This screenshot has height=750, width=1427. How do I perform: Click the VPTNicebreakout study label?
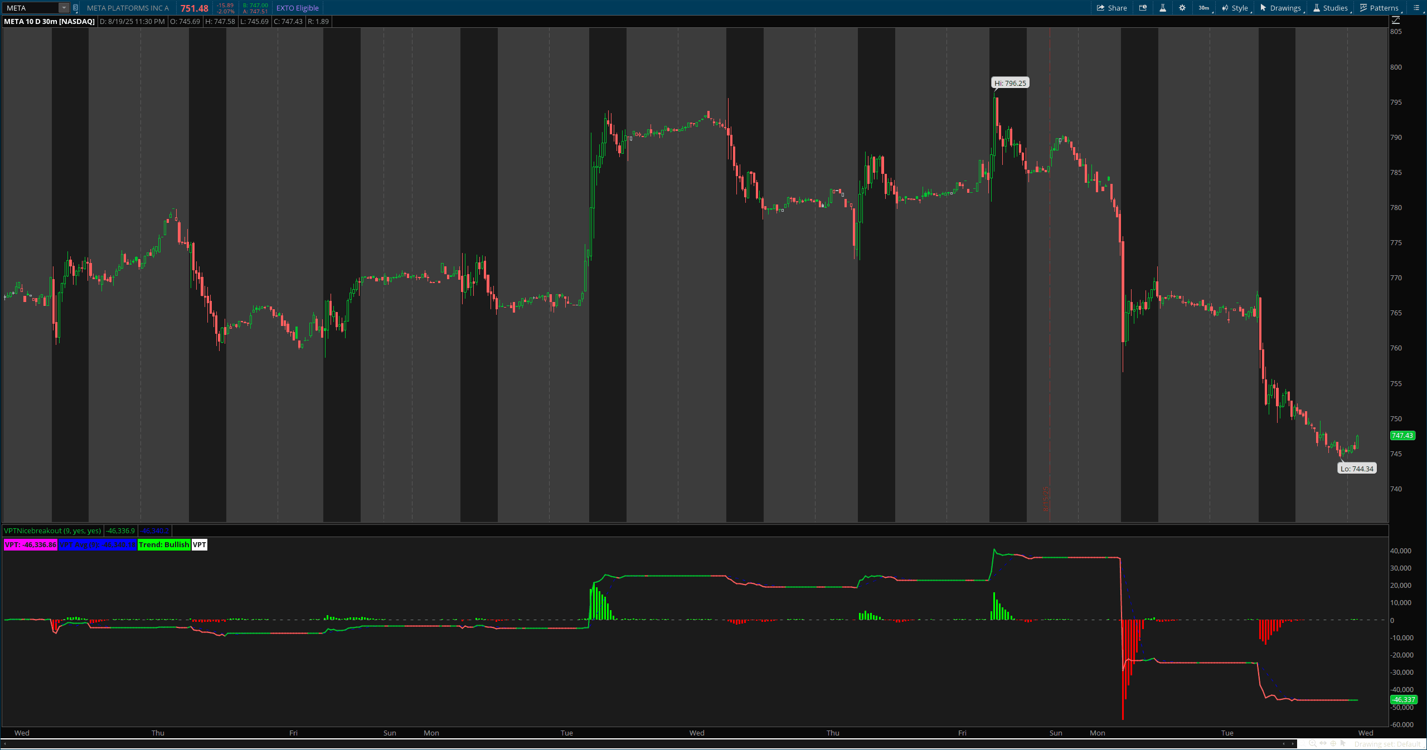coord(53,530)
